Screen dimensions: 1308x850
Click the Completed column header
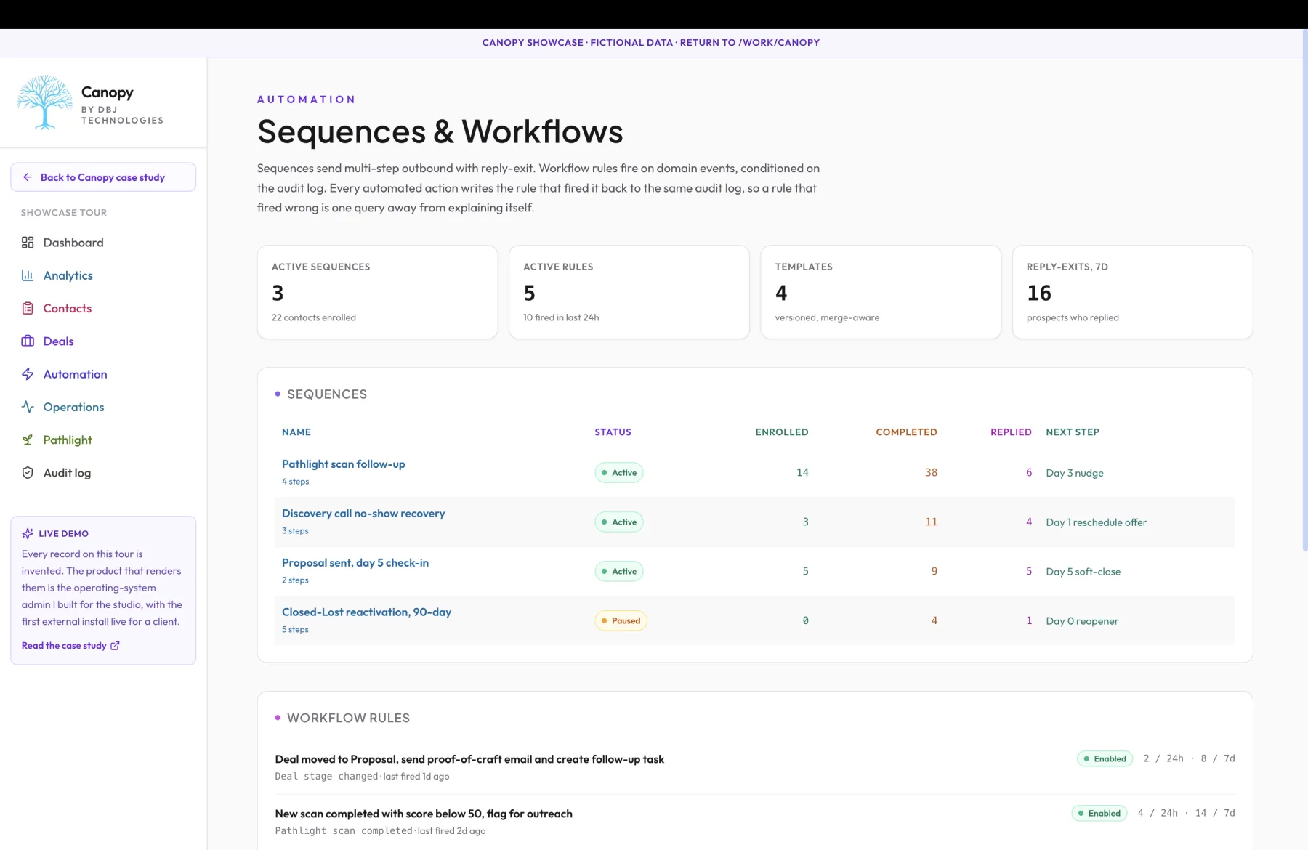pyautogui.click(x=906, y=432)
